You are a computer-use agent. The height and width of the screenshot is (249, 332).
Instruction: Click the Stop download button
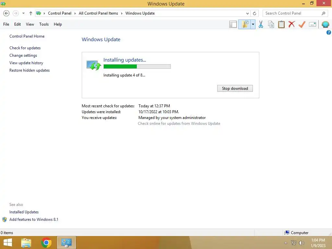[x=235, y=89]
